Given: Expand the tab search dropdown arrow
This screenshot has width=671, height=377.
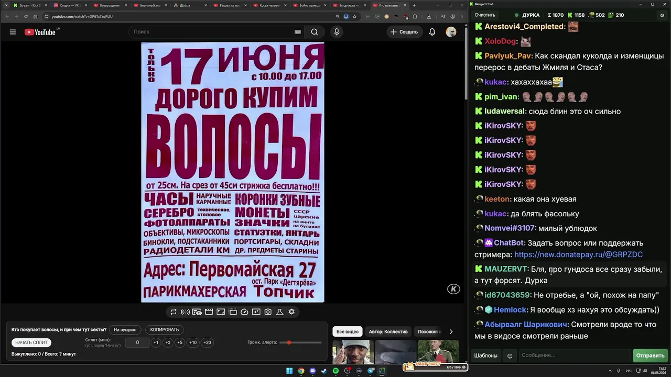Looking at the screenshot, I should click(6, 5).
